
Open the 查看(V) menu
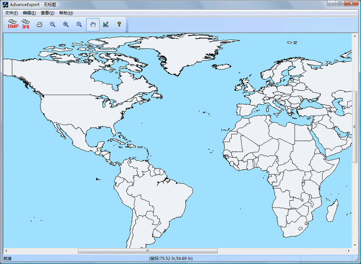point(47,13)
